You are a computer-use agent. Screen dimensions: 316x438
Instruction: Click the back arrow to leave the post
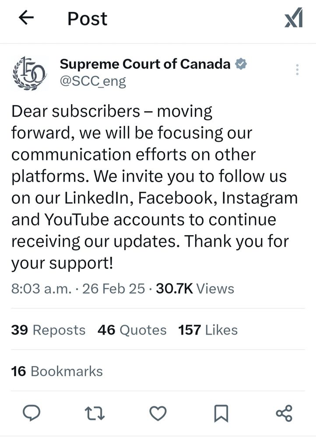coord(25,18)
